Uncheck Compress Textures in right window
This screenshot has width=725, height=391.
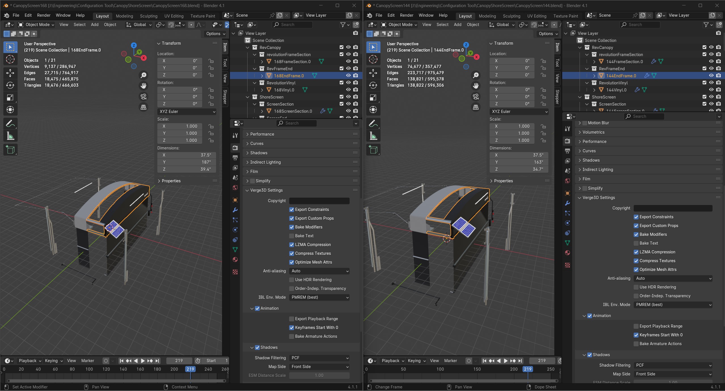click(636, 261)
